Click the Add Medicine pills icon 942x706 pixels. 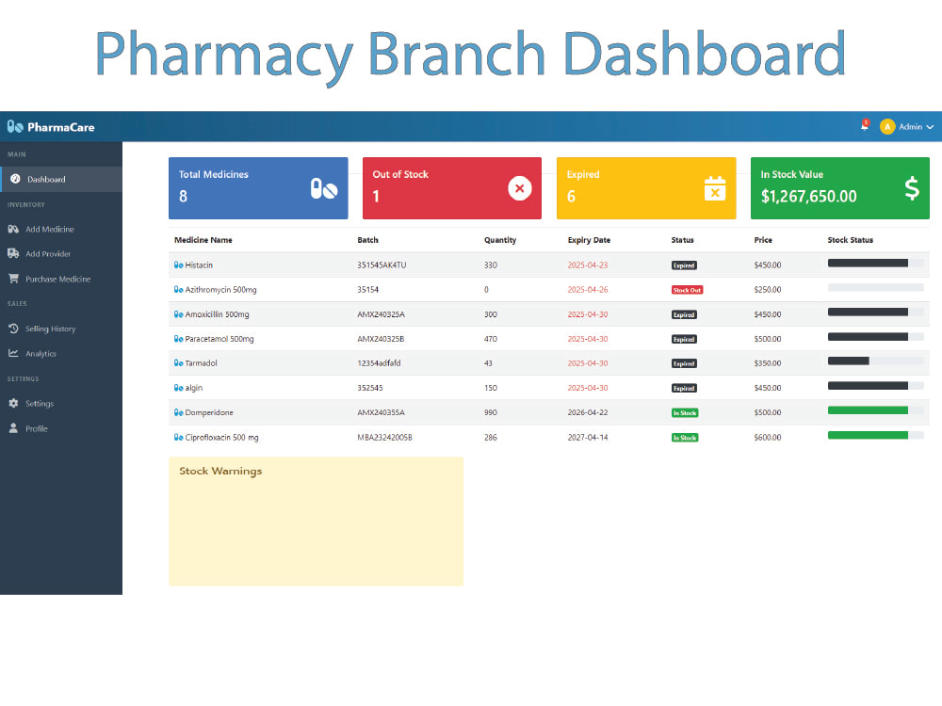click(13, 229)
